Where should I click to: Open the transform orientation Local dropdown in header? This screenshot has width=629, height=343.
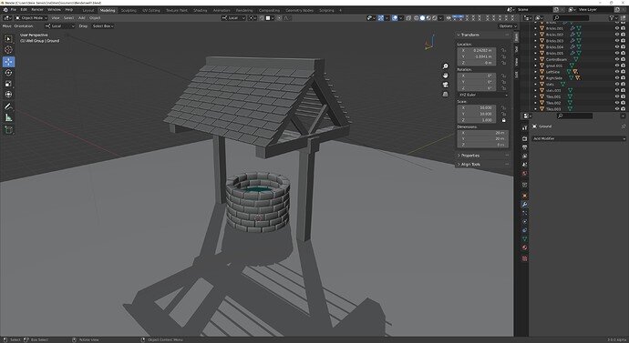click(x=233, y=18)
